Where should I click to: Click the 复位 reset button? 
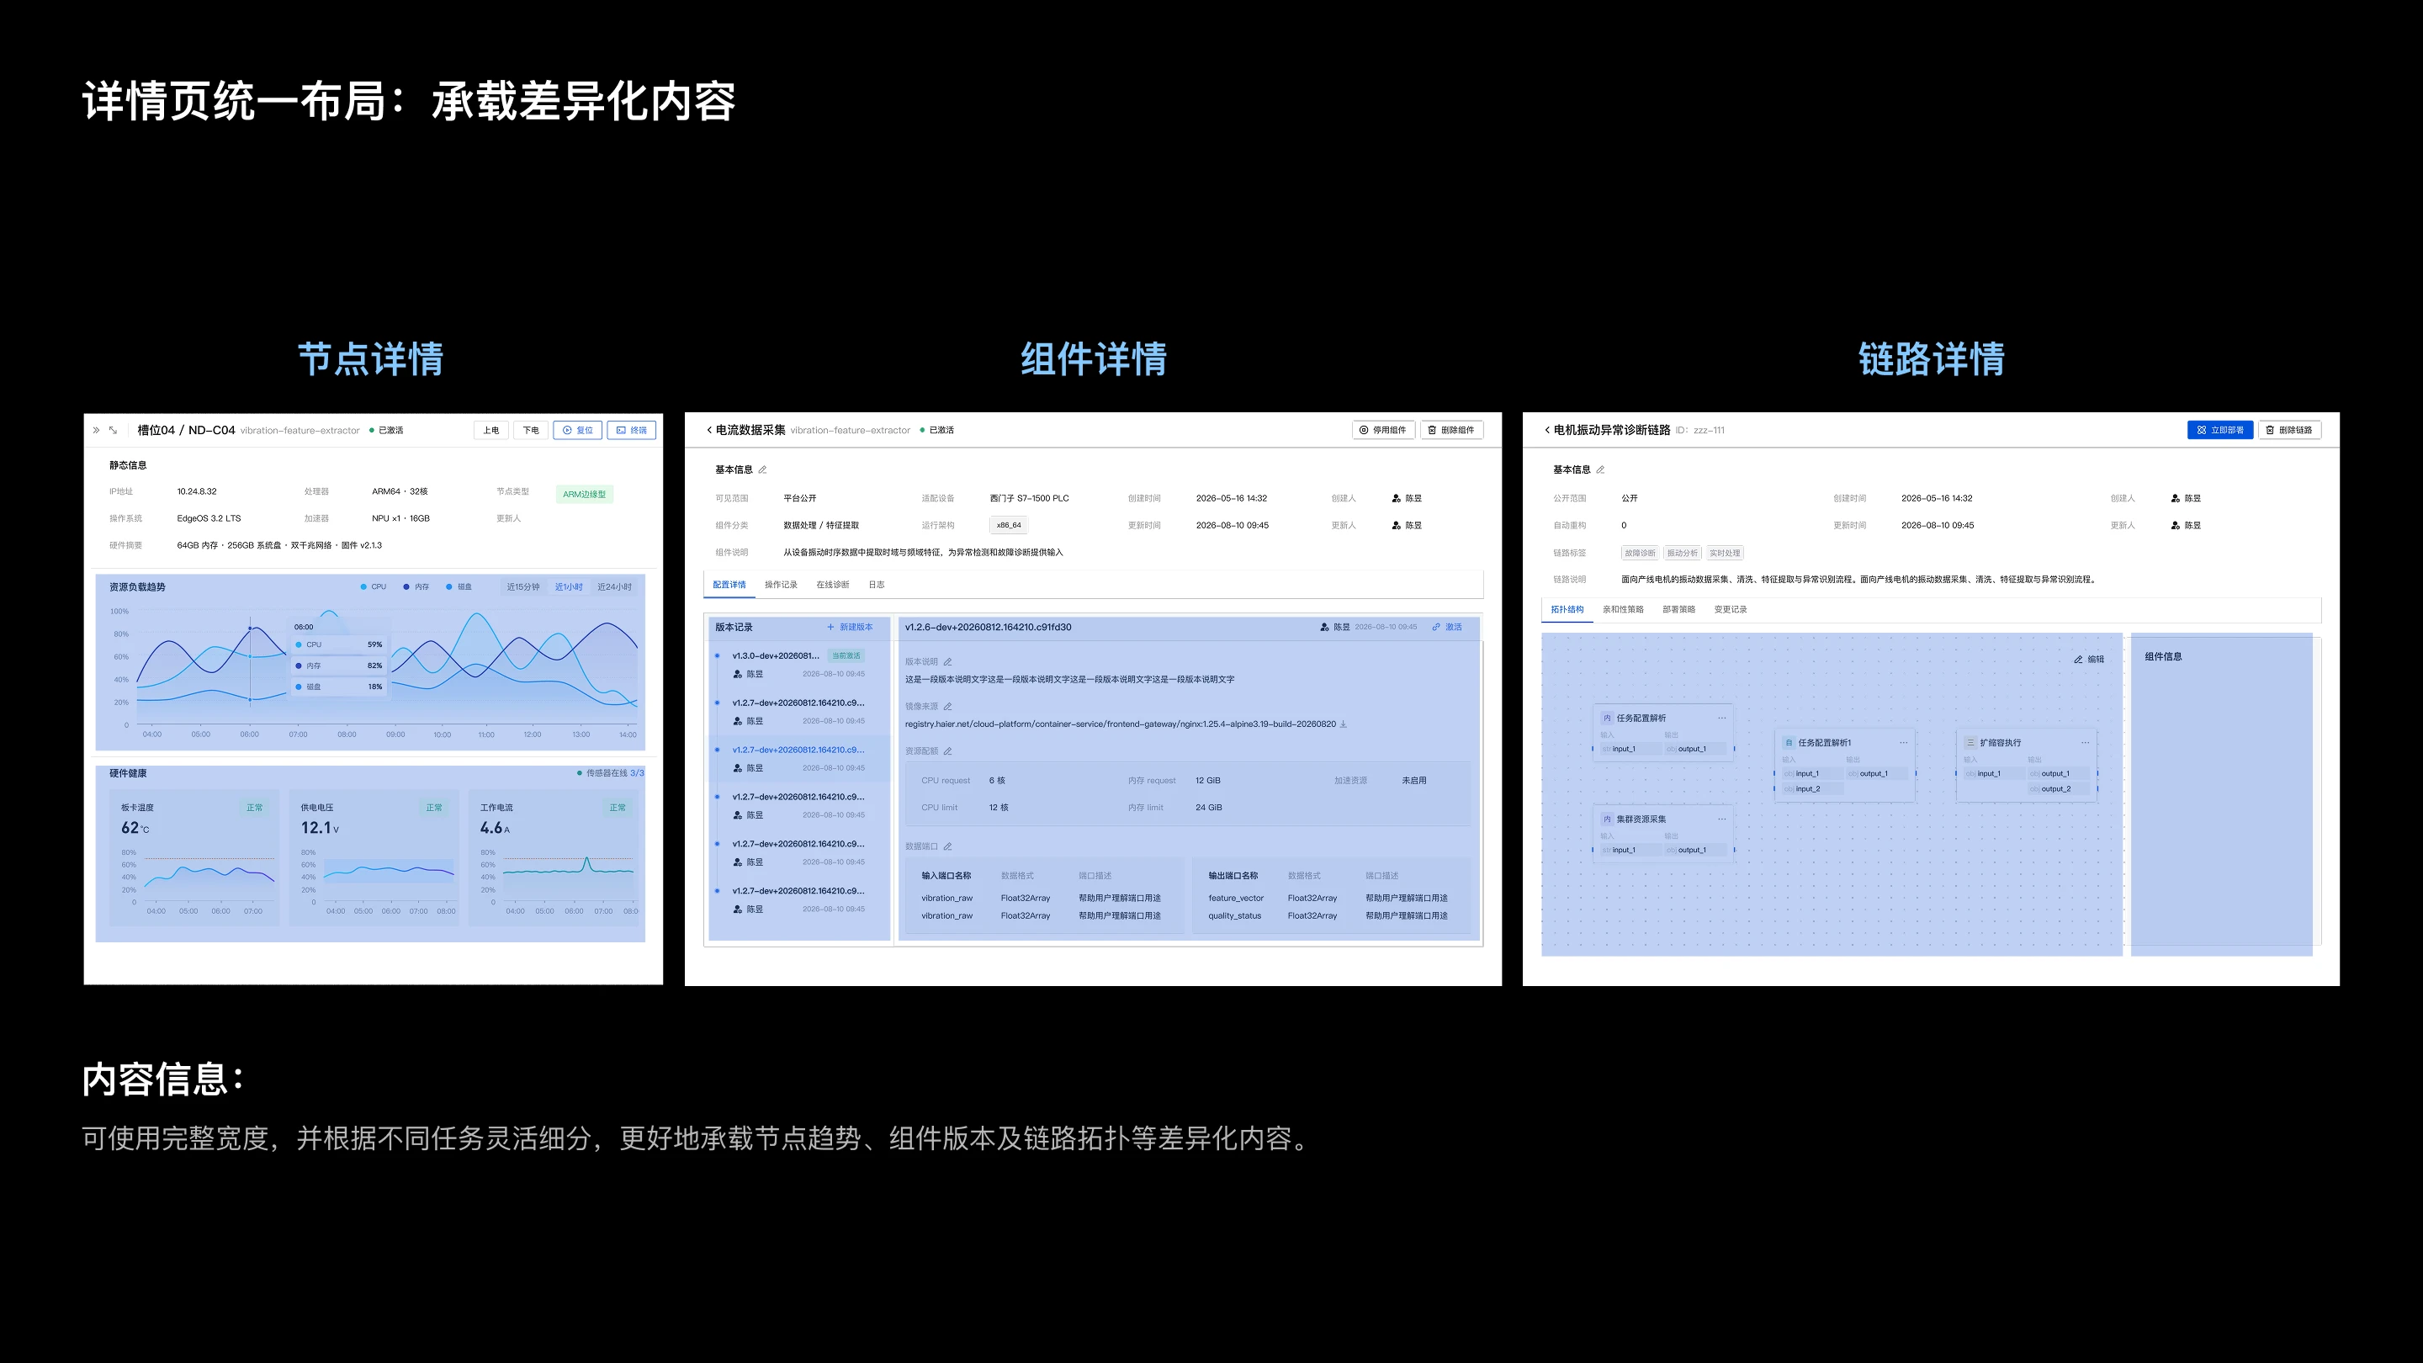(577, 430)
